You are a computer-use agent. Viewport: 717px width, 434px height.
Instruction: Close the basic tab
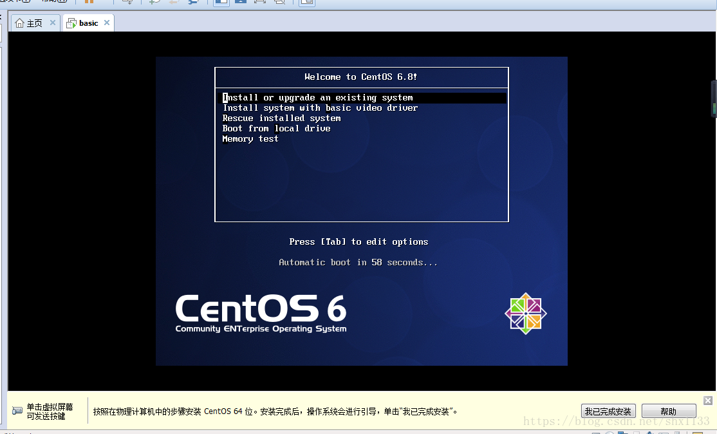[107, 23]
